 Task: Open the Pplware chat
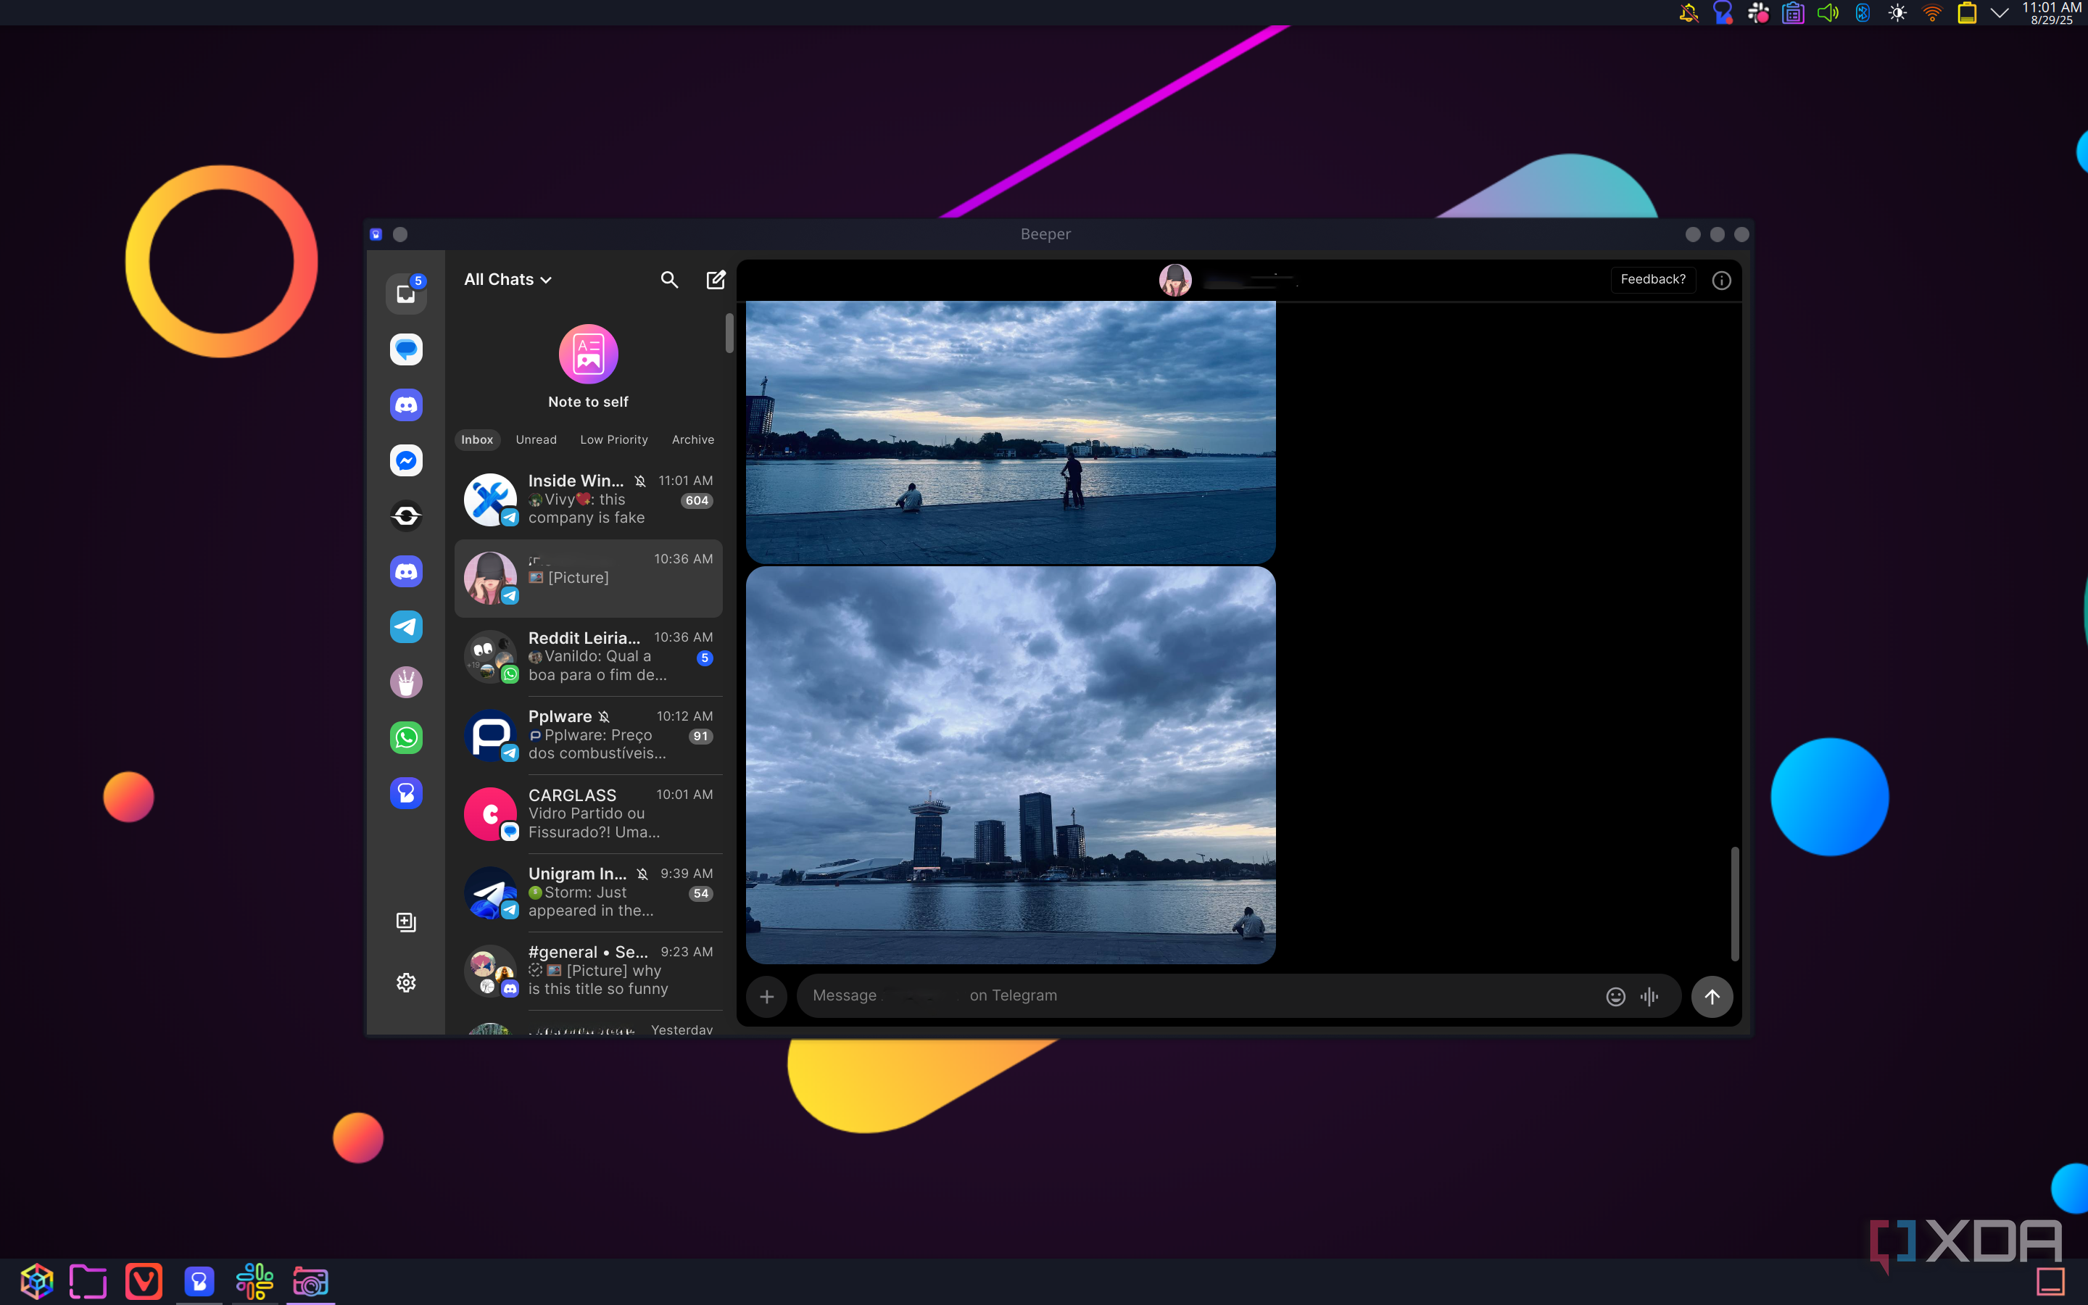pos(589,734)
